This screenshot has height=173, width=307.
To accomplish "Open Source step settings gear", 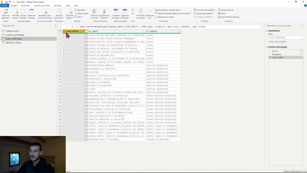I will tap(301, 51).
